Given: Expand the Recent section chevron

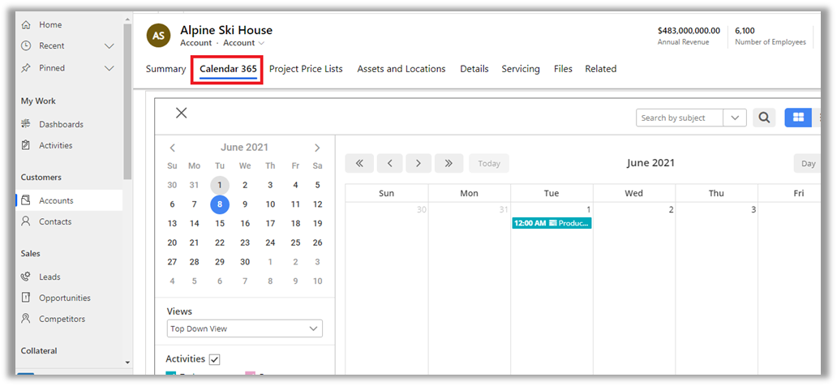Looking at the screenshot, I should 109,46.
